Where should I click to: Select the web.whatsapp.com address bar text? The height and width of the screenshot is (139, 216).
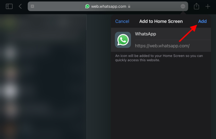[x=109, y=6]
